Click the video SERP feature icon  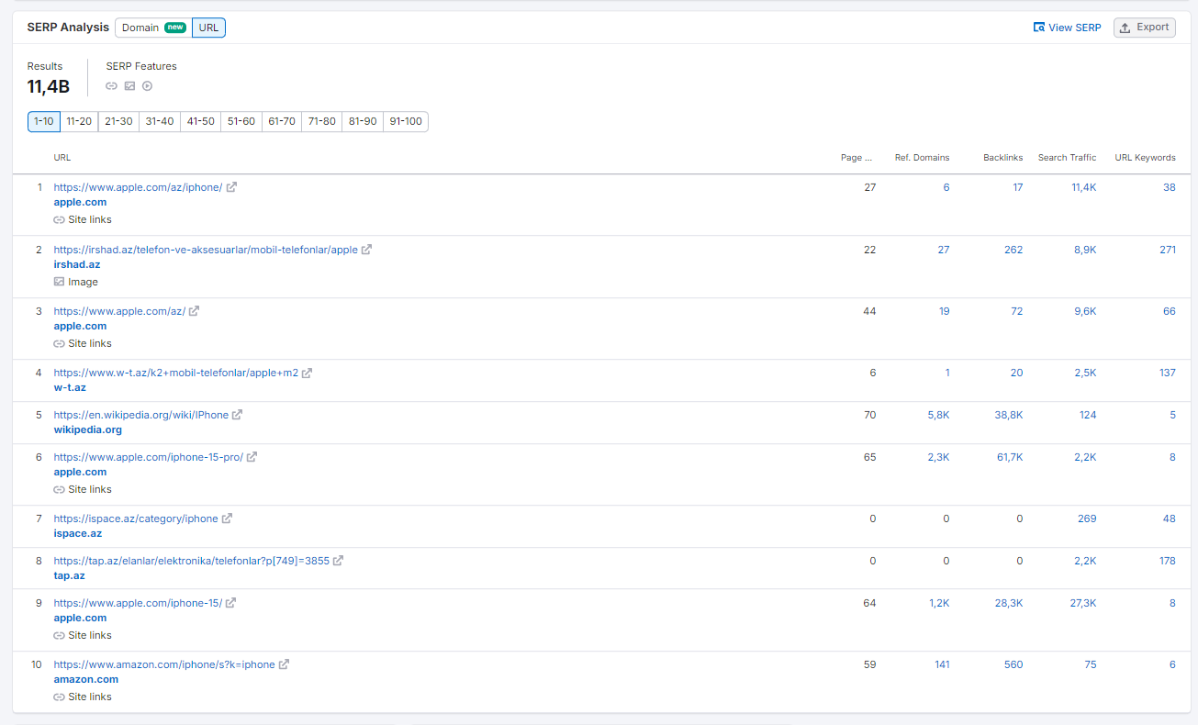click(147, 86)
